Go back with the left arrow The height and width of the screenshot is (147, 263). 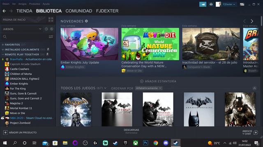pyautogui.click(x=4, y=11)
